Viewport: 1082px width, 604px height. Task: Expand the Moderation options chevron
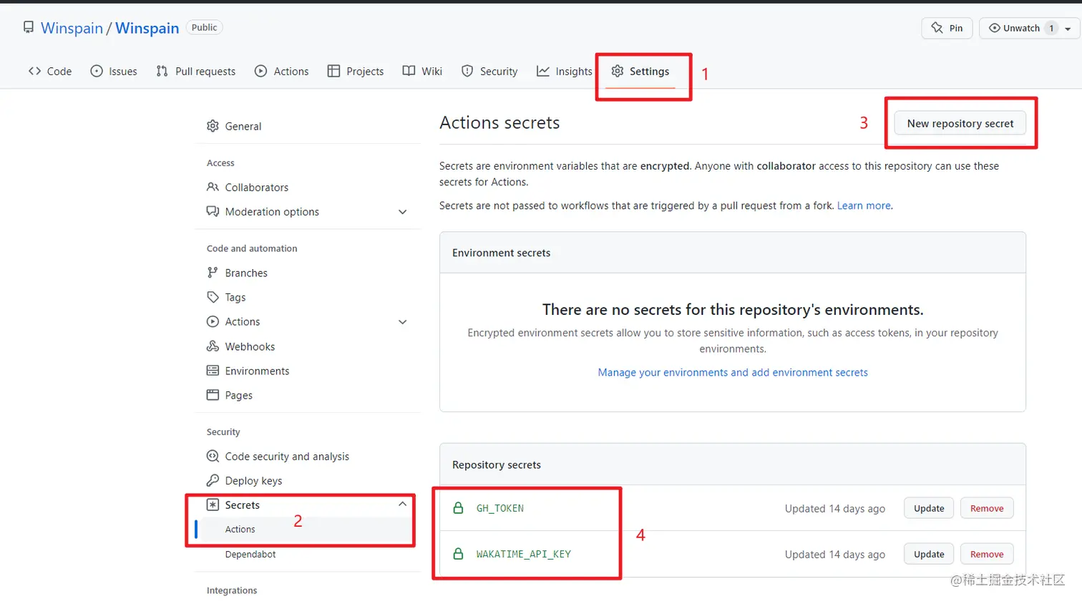point(403,212)
